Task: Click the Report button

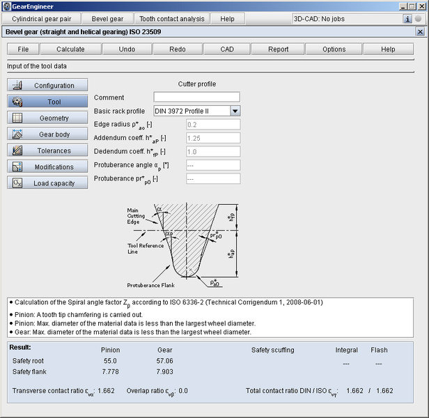Action: click(278, 49)
